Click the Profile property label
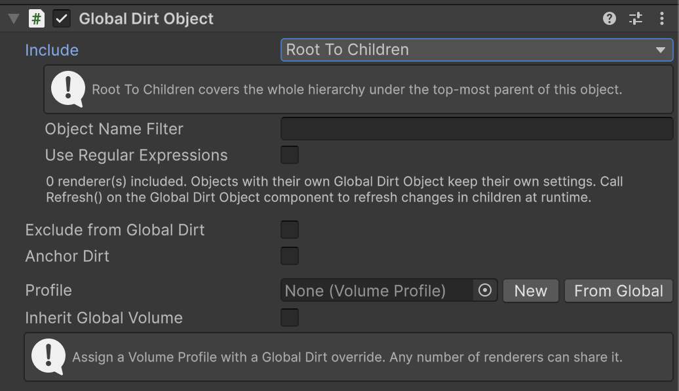The width and height of the screenshot is (679, 391). [x=48, y=291]
